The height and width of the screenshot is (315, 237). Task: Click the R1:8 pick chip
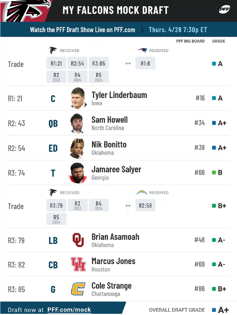[145, 63]
